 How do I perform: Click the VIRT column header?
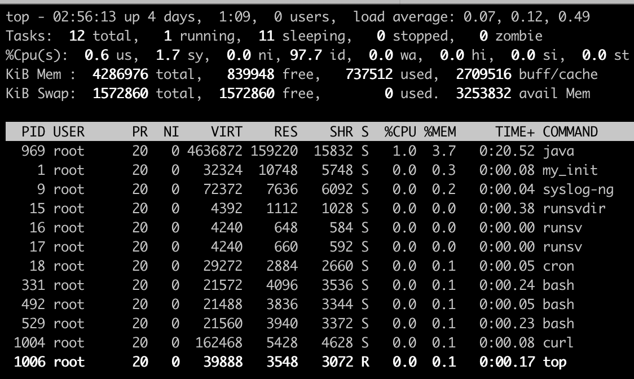[x=226, y=132]
